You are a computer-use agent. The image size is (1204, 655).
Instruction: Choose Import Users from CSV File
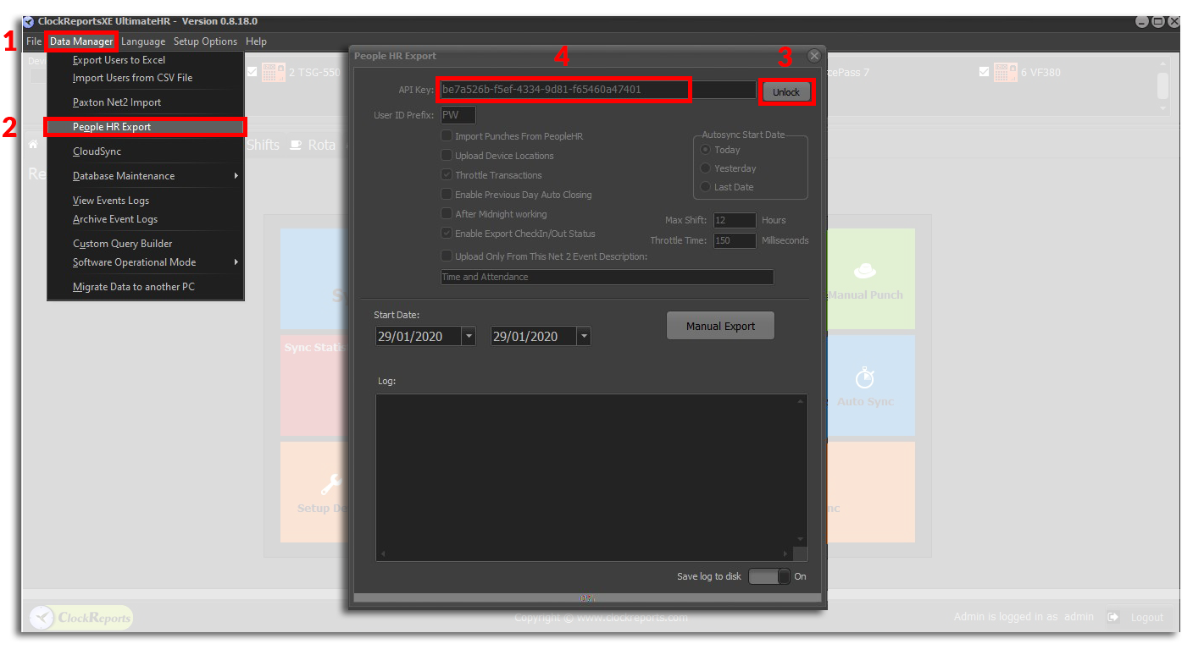click(146, 78)
